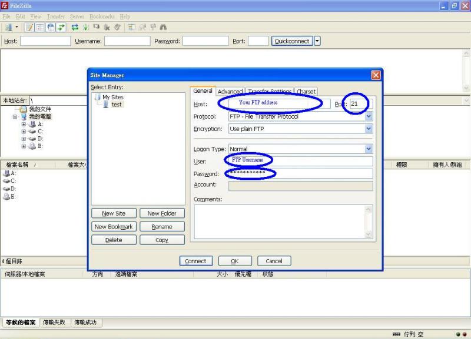The height and width of the screenshot is (339, 471).
Task: Open the dropdown arrow beside Site Manager icon
Action: coord(17,27)
